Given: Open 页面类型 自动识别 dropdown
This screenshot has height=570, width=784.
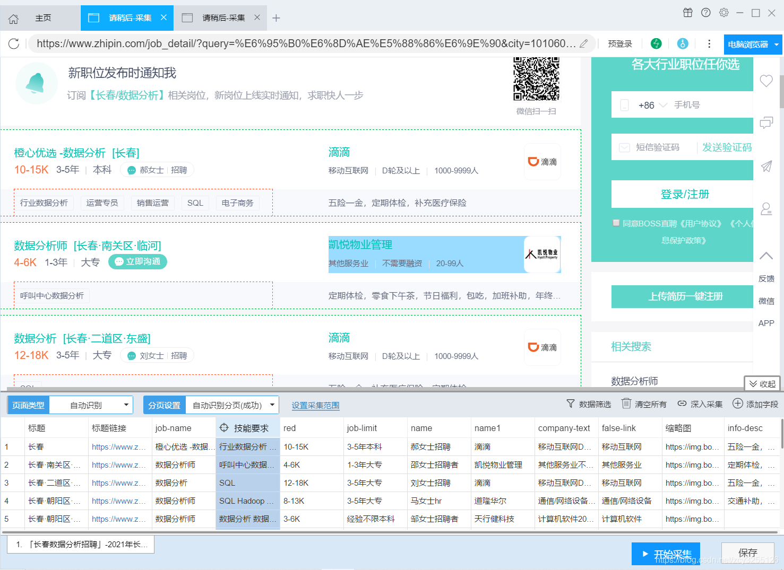Looking at the screenshot, I should tap(91, 405).
